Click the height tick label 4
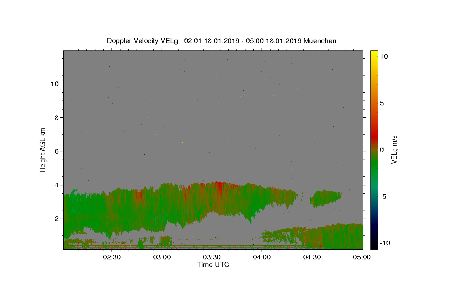The height and width of the screenshot is (299, 449). pyautogui.click(x=57, y=185)
